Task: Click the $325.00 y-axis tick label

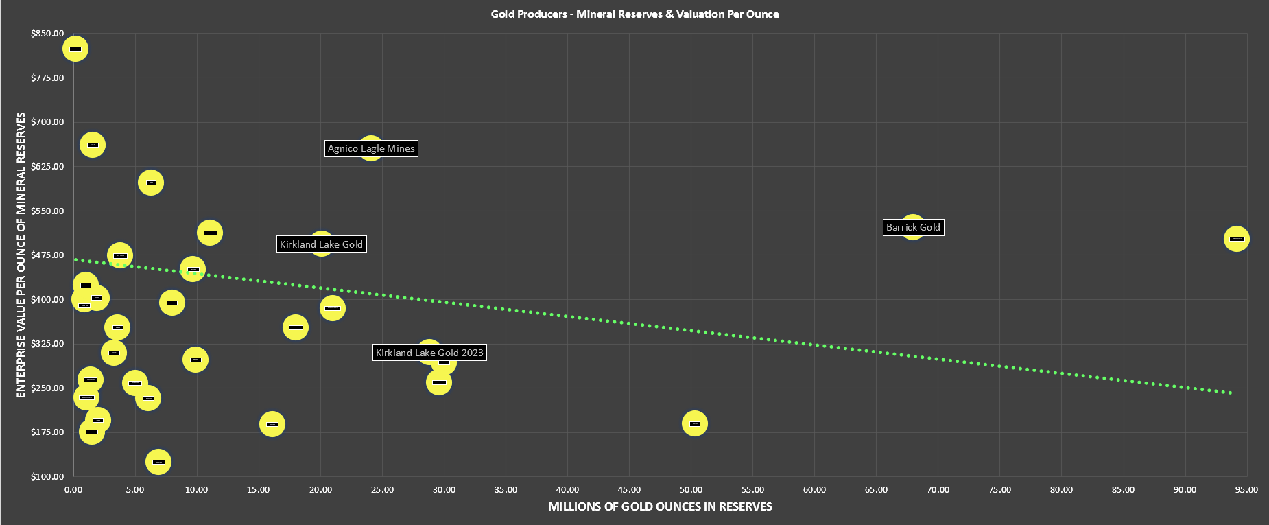Action: [x=47, y=344]
